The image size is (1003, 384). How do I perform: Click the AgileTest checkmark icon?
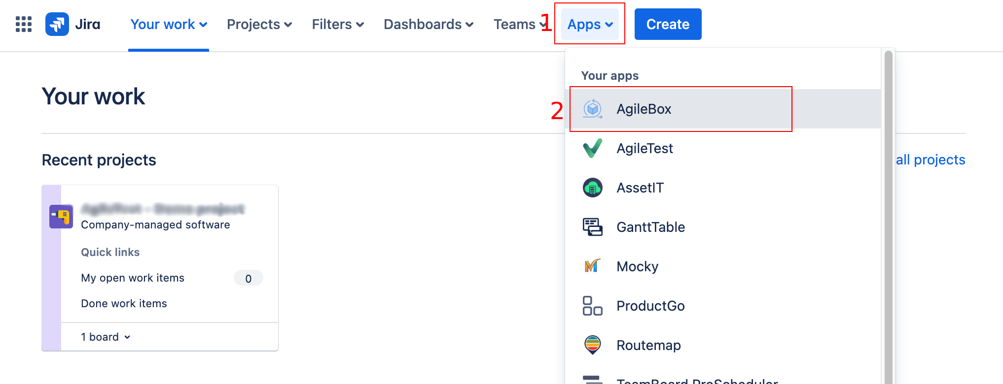pos(593,148)
